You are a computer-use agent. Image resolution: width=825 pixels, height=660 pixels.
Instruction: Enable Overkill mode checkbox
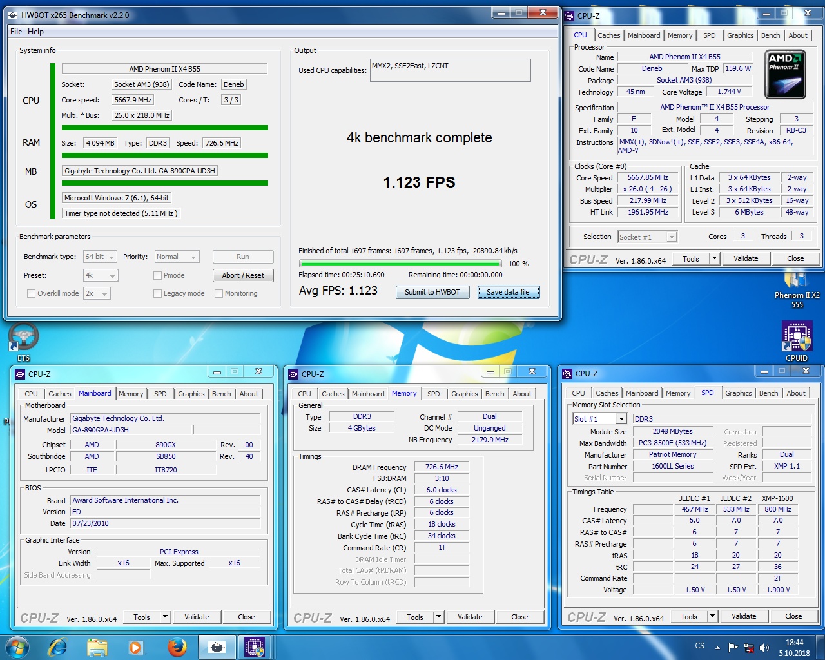(31, 294)
